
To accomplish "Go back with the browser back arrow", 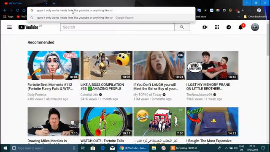I will [5, 10].
